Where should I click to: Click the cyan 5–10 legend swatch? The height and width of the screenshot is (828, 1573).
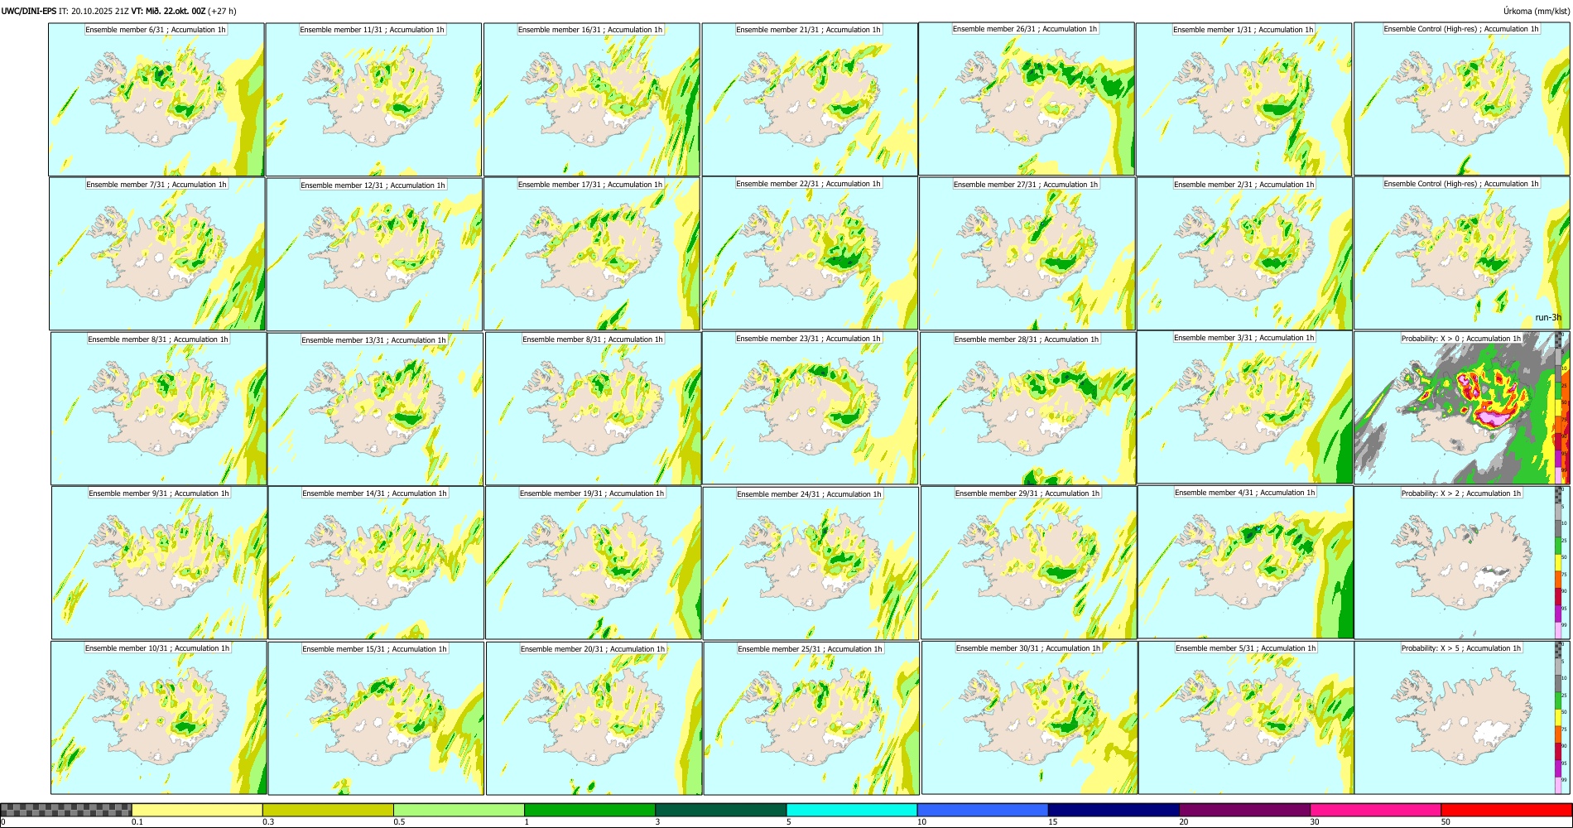852,810
